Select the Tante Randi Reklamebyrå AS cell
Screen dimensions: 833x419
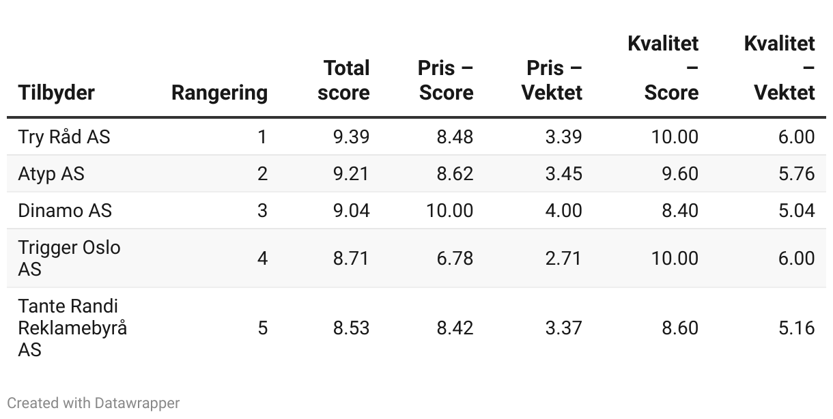pyautogui.click(x=72, y=328)
